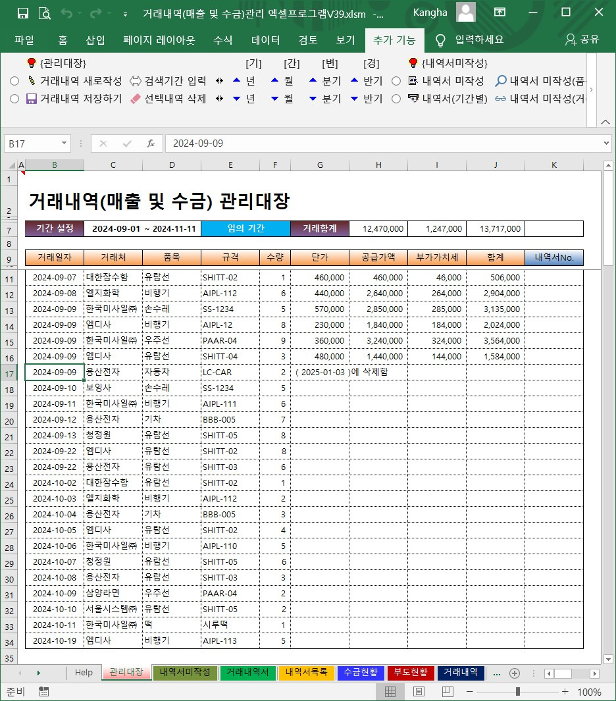
Task: Click the 검색기간 입력 double-arrow icon
Action: tap(136, 81)
